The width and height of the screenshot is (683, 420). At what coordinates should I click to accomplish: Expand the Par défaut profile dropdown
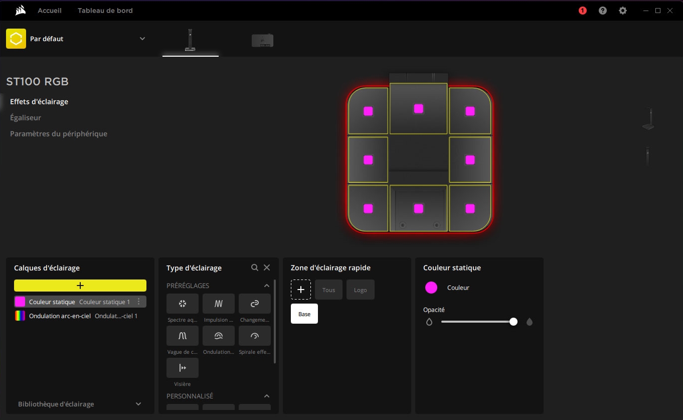click(142, 39)
